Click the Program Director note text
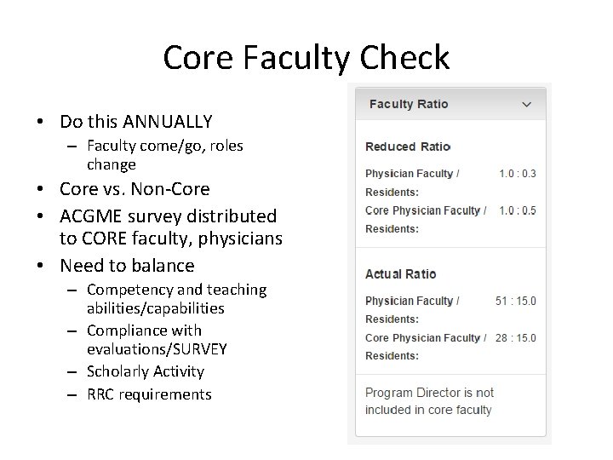 pos(429,401)
